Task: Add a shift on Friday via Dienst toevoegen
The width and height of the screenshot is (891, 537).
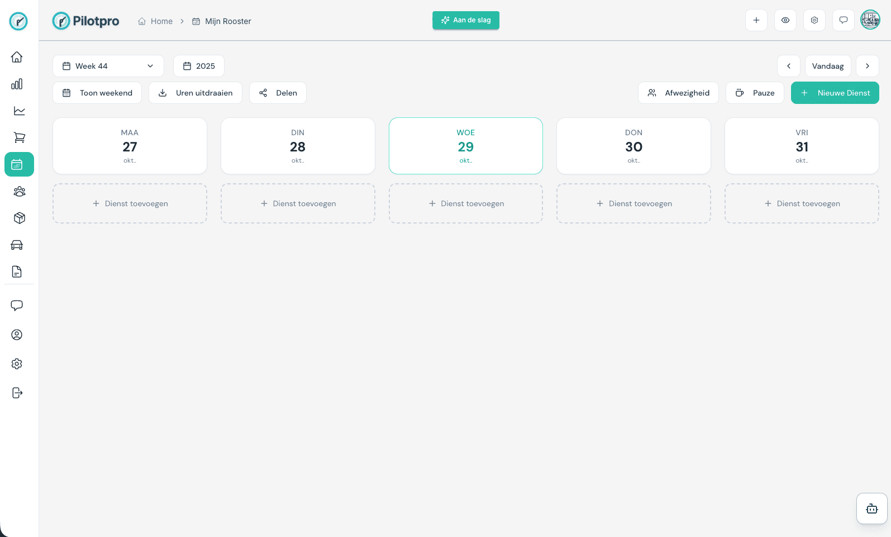Action: click(x=801, y=203)
